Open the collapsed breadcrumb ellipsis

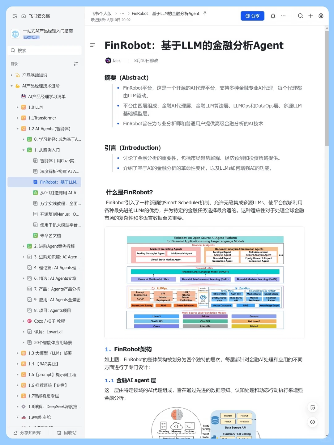[x=122, y=14]
